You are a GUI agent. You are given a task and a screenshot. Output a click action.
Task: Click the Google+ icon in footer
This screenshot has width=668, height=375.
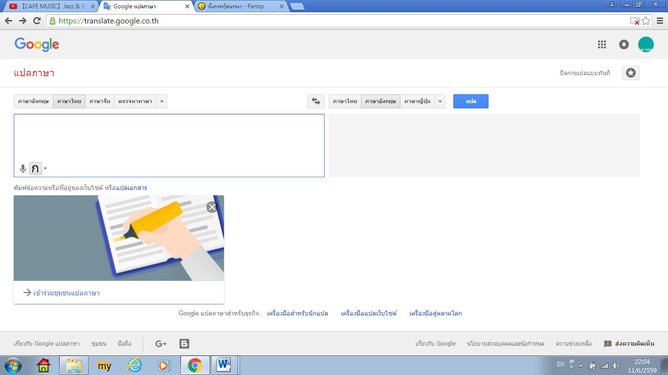point(161,344)
